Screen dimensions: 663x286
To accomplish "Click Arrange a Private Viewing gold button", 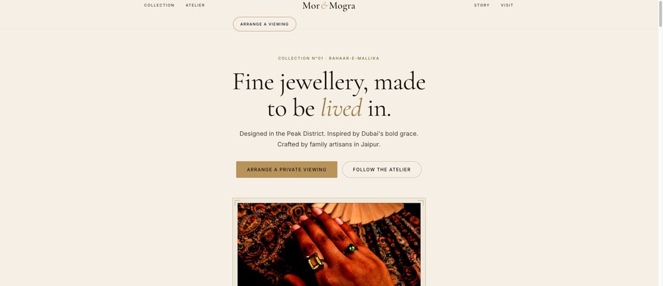I will pos(286,169).
